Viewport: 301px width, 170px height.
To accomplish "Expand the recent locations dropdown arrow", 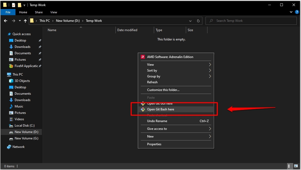I will click(x=20, y=21).
